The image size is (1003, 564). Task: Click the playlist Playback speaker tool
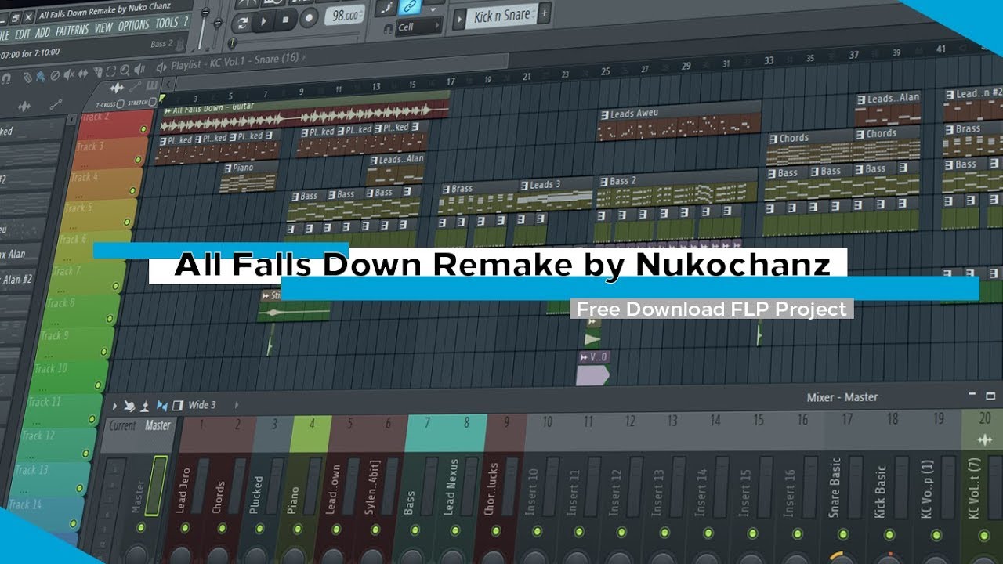pos(139,69)
